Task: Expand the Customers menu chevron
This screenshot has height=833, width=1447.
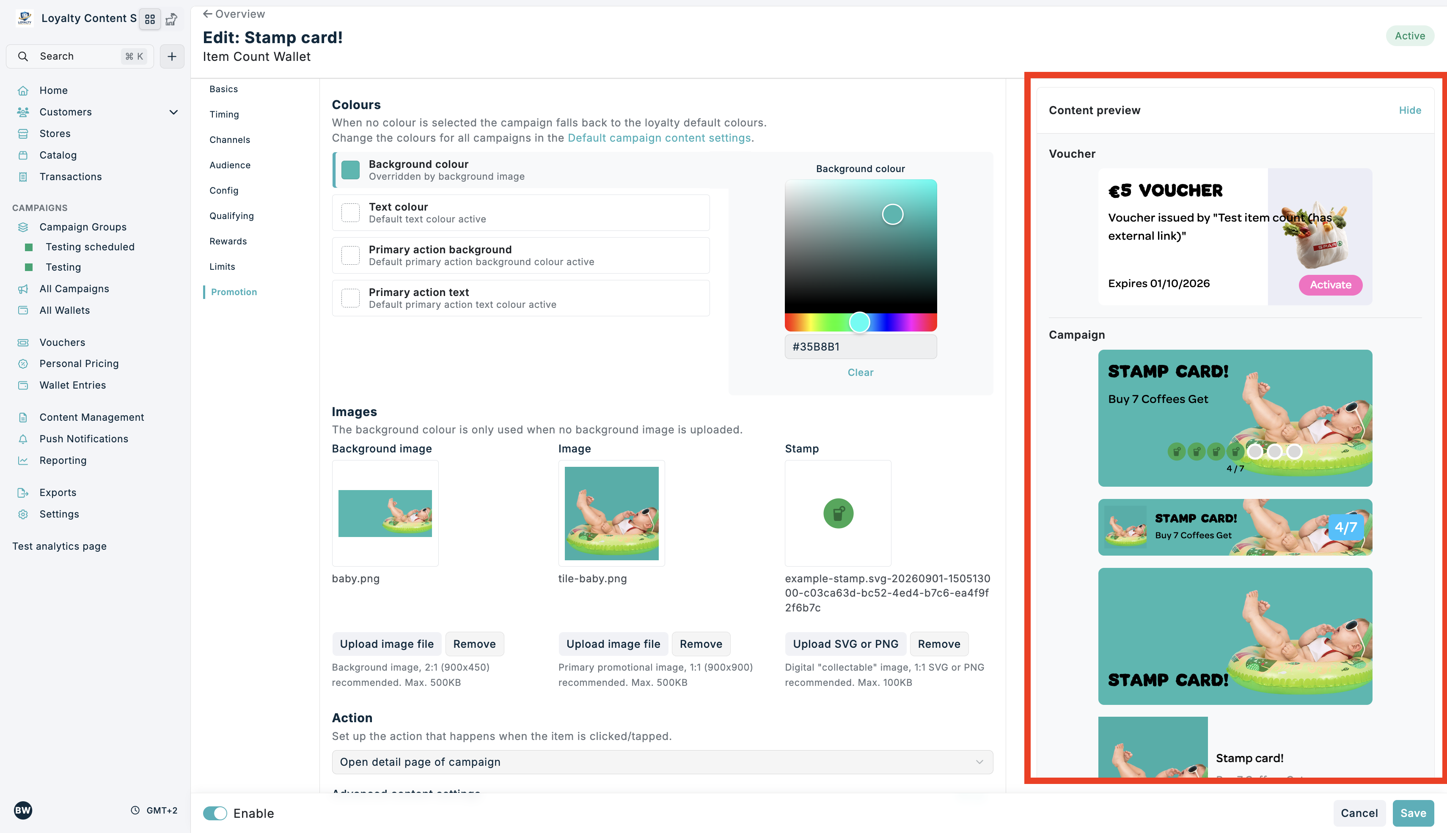Action: pyautogui.click(x=173, y=112)
